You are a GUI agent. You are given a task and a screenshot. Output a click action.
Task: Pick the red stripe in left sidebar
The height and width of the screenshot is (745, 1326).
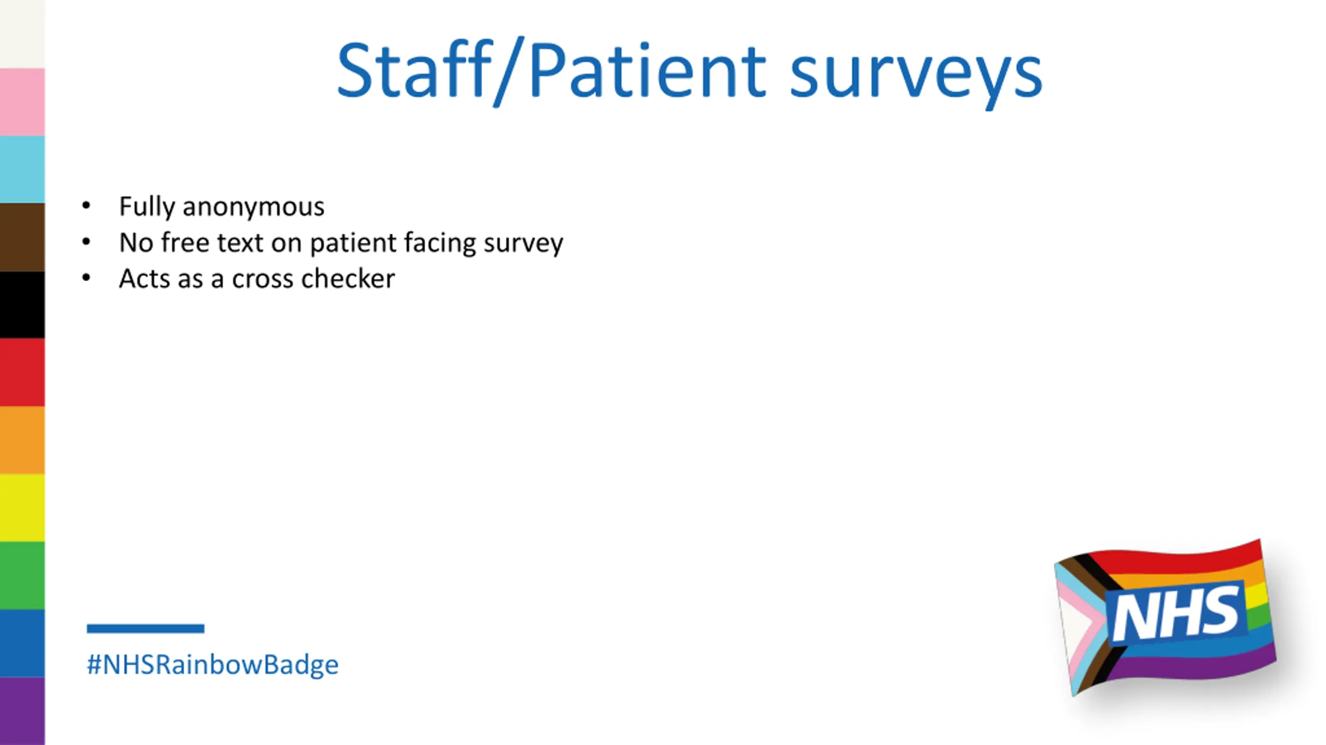[x=22, y=373]
